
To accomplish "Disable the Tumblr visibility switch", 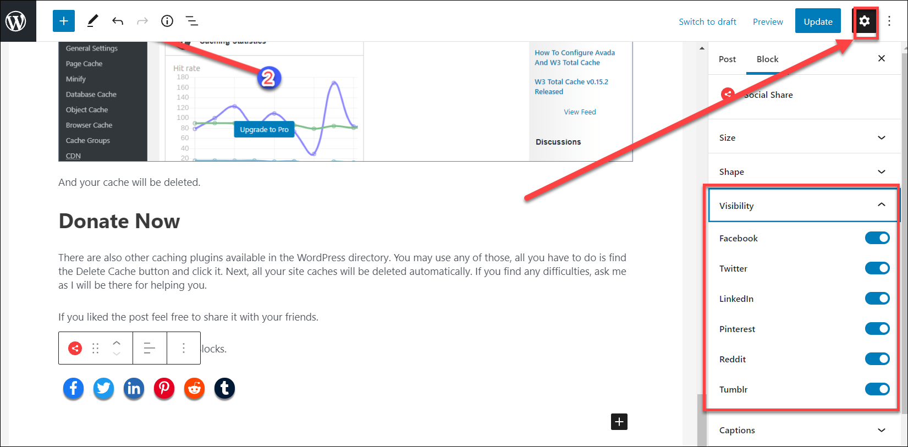I will [877, 389].
